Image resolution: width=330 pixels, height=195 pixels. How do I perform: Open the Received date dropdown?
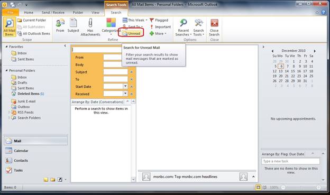(x=125, y=94)
